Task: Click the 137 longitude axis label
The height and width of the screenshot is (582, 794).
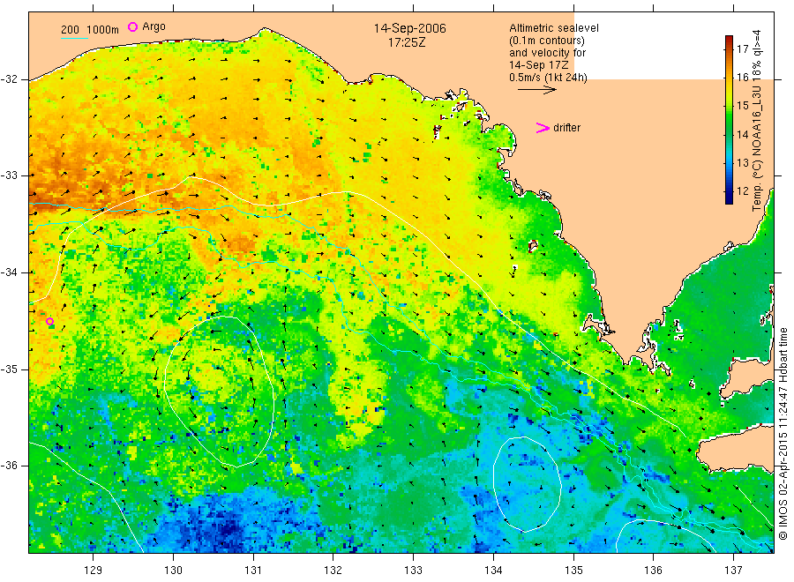Action: 733,571
